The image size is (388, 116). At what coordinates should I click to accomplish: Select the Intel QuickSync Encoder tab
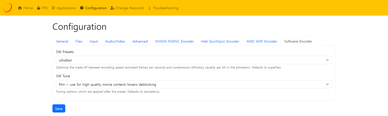[x=220, y=41]
